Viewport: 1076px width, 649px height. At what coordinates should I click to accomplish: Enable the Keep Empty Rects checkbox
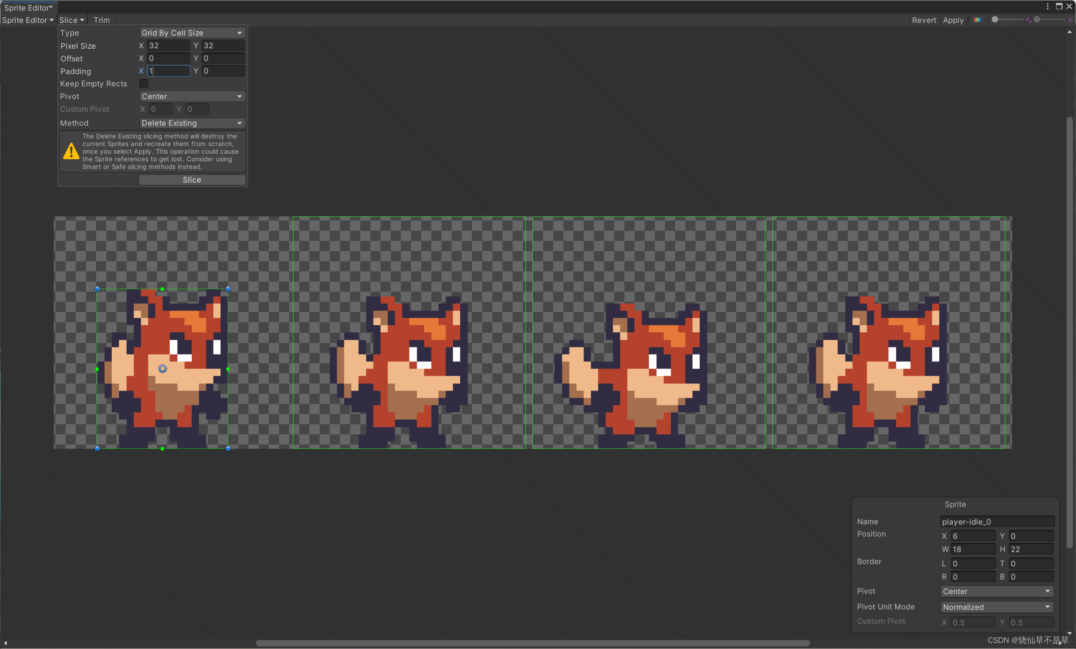pos(143,83)
